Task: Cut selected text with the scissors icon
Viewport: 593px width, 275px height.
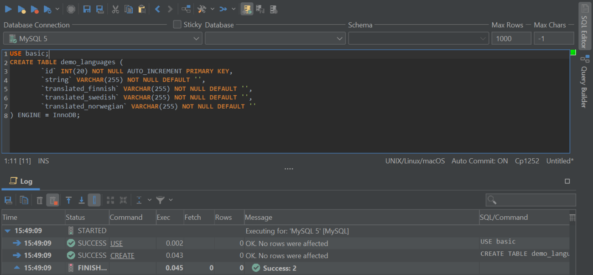Action: tap(115, 9)
